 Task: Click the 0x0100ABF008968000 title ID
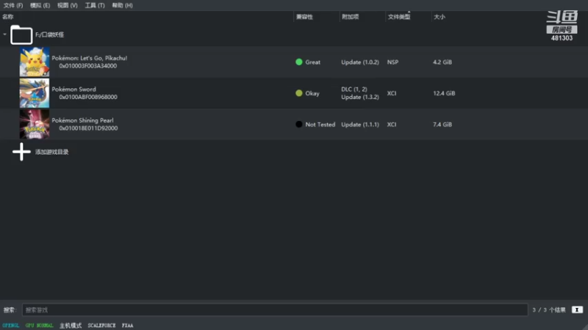88,97
